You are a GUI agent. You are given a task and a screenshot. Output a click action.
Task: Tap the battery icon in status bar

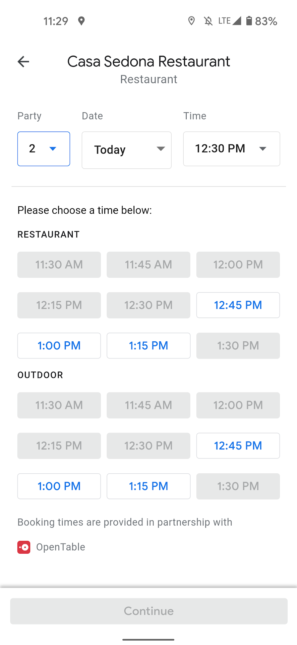click(x=249, y=21)
